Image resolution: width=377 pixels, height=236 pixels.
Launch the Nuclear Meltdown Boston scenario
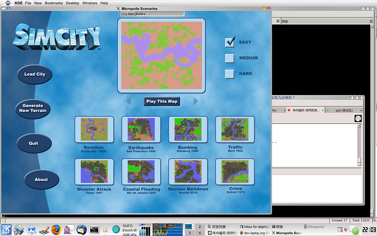coord(188,172)
